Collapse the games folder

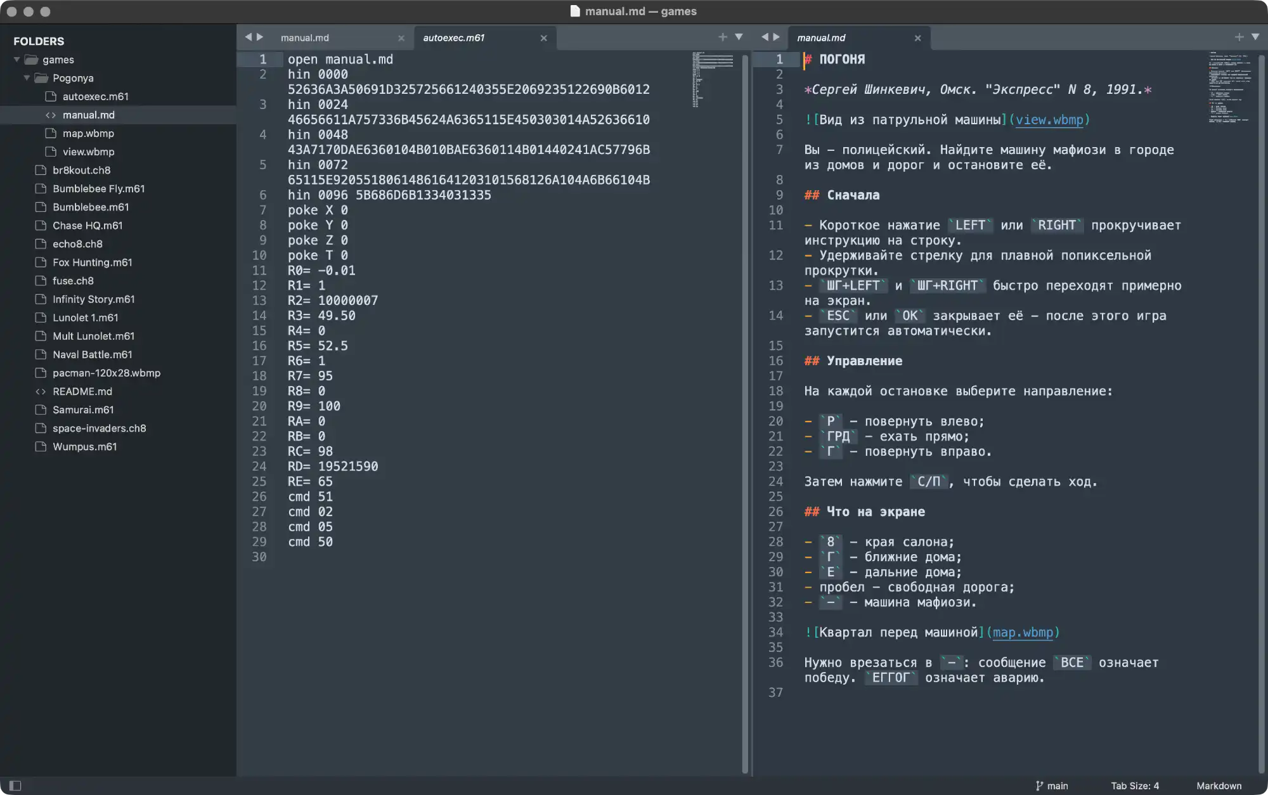[16, 60]
